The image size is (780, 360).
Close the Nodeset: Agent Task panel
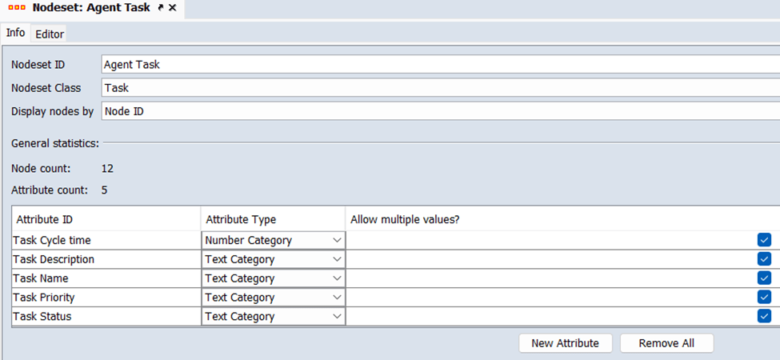coord(172,8)
